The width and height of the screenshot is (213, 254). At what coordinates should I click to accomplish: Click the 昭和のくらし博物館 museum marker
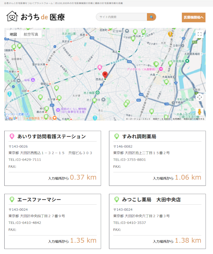pyautogui.click(x=58, y=110)
